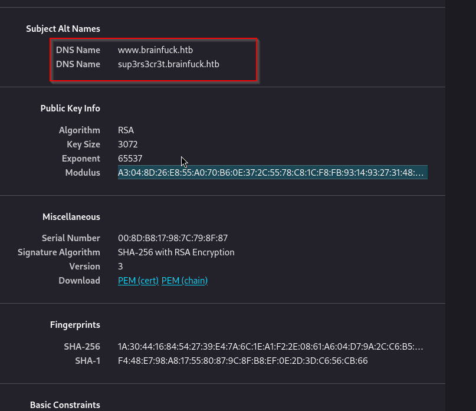Click the Exponent value 65537
Screen dimensions: 476x411
130,159
